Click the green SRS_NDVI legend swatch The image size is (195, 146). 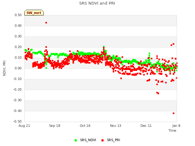(x=76, y=140)
